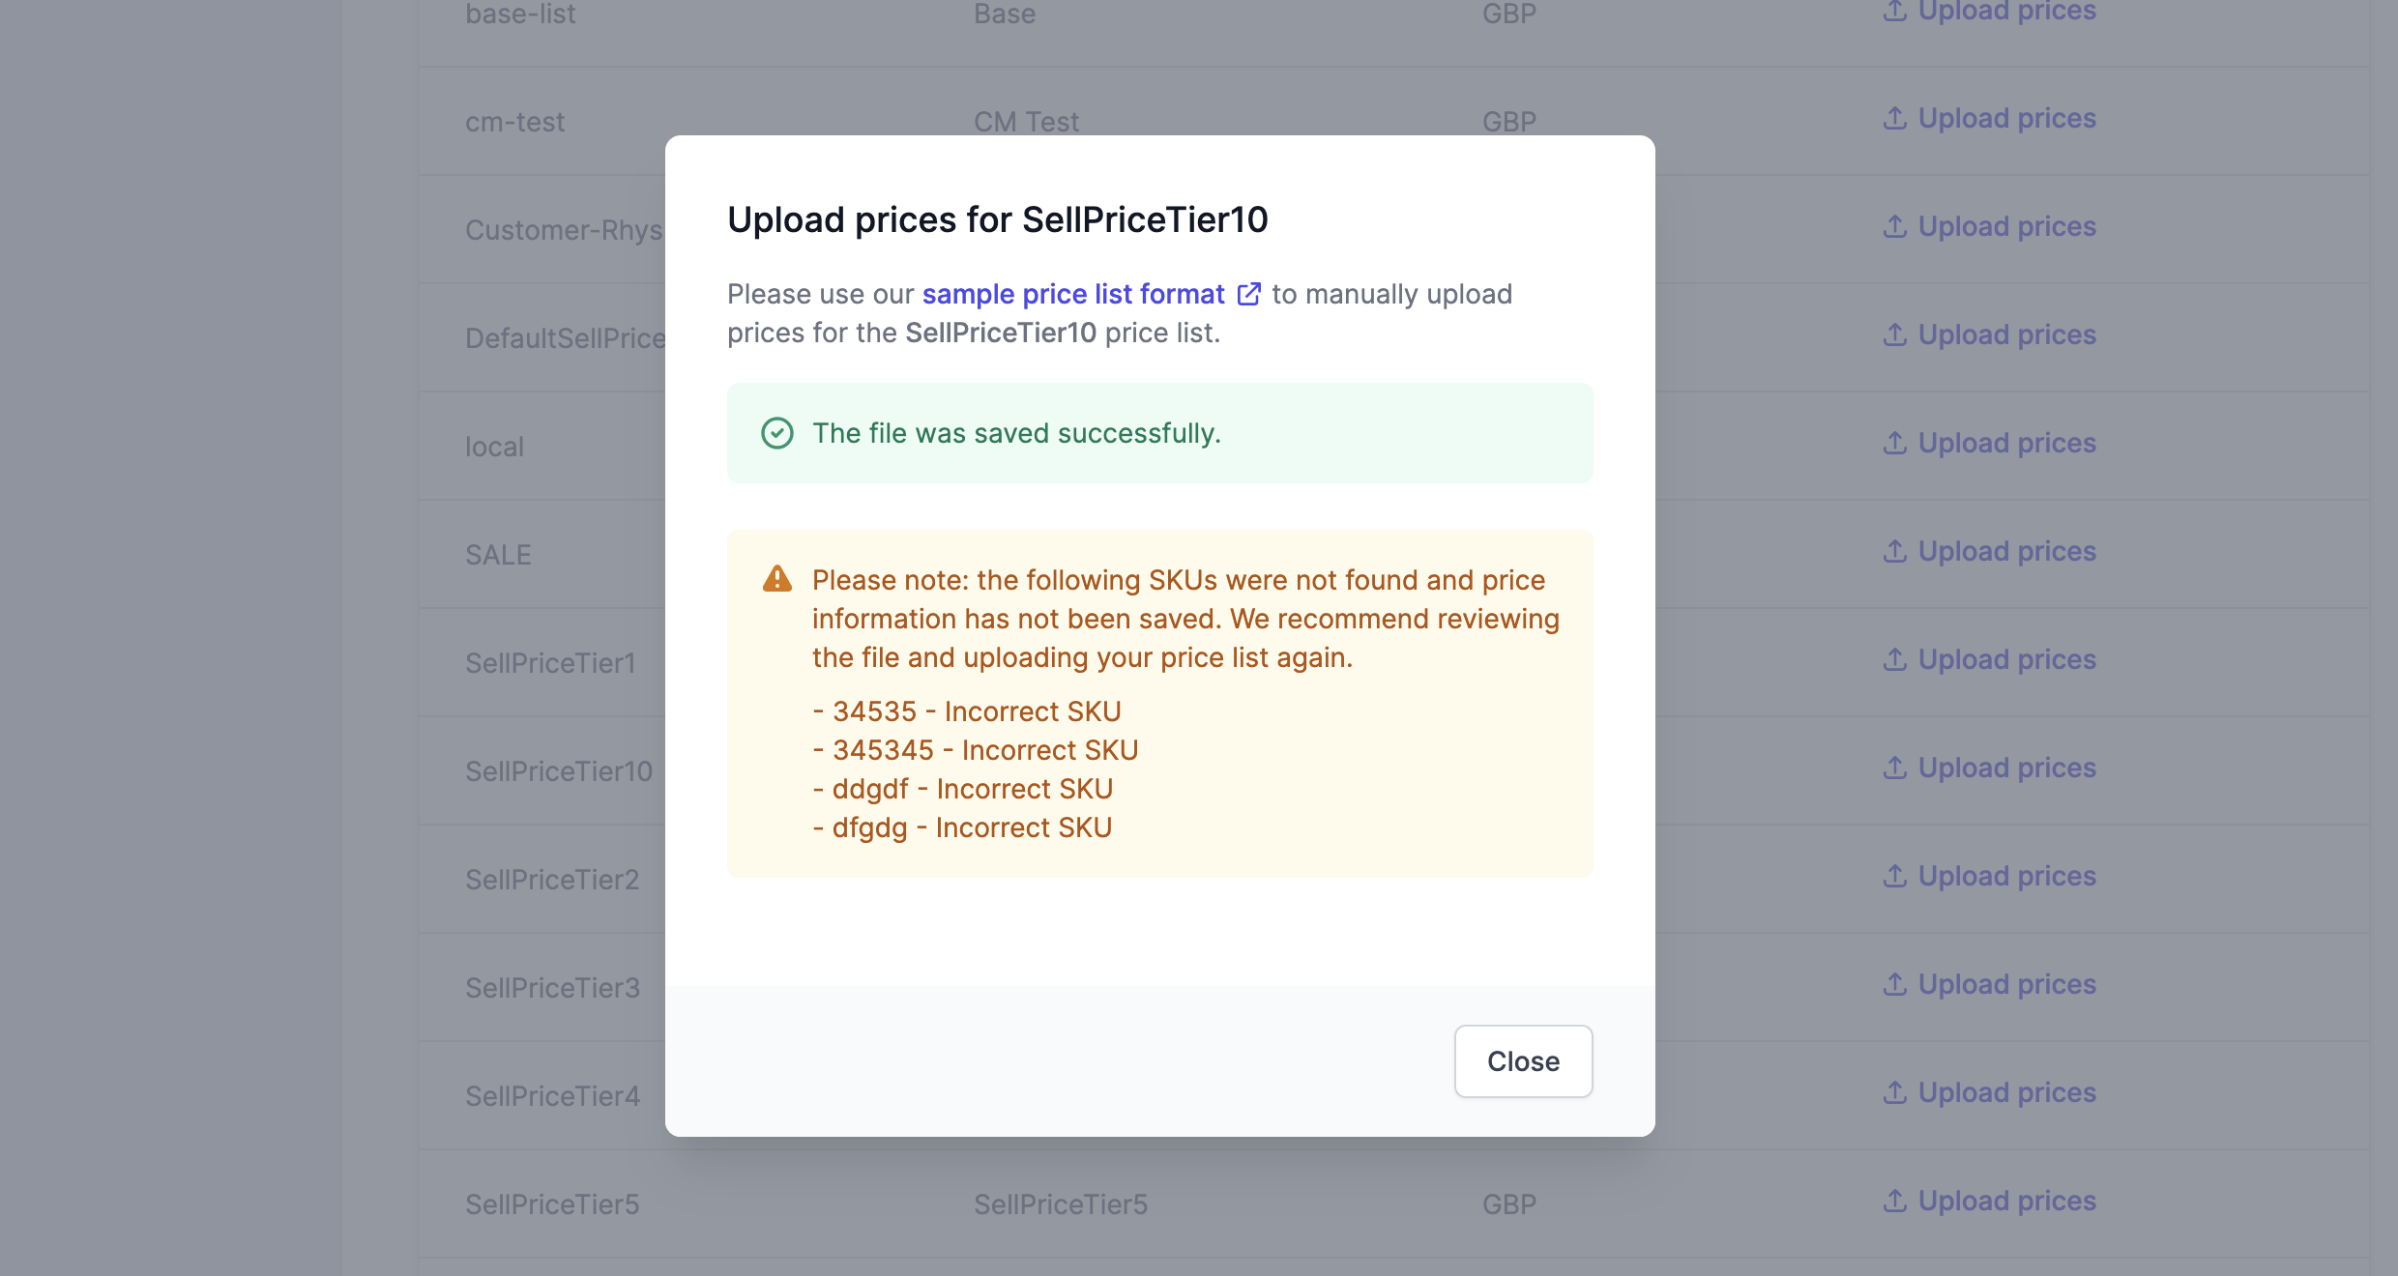Click upload icon in Customer-Rhys row
Screen dimensions: 2398x1276
(x=1895, y=226)
